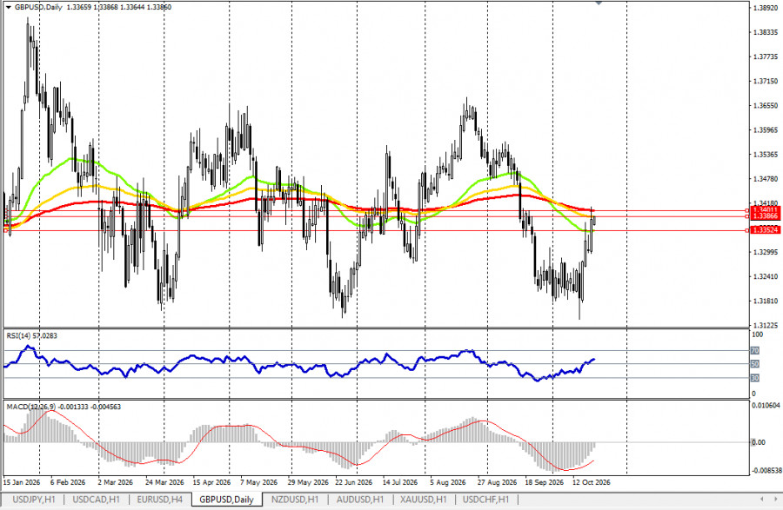Go to the NZDUSD,H1 chart tab
Viewport: 783px width, 510px height.
pos(295,499)
